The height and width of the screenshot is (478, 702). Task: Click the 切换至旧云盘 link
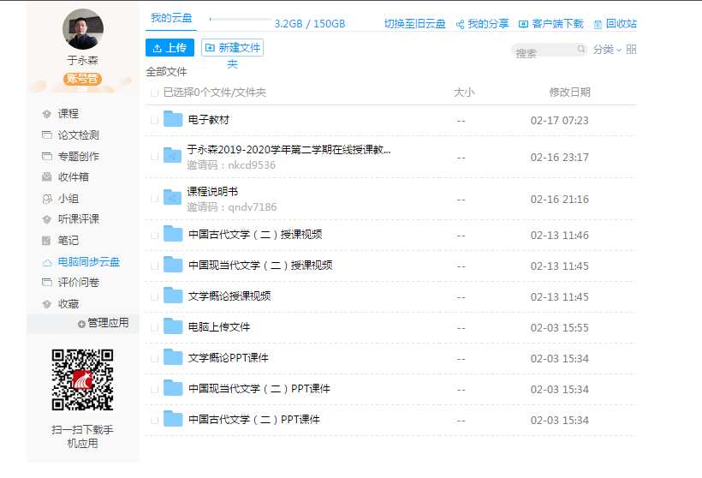coord(414,24)
